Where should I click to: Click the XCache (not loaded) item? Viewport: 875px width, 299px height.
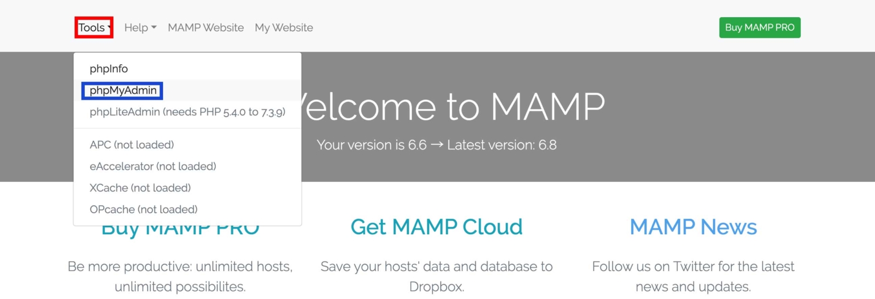tap(140, 188)
